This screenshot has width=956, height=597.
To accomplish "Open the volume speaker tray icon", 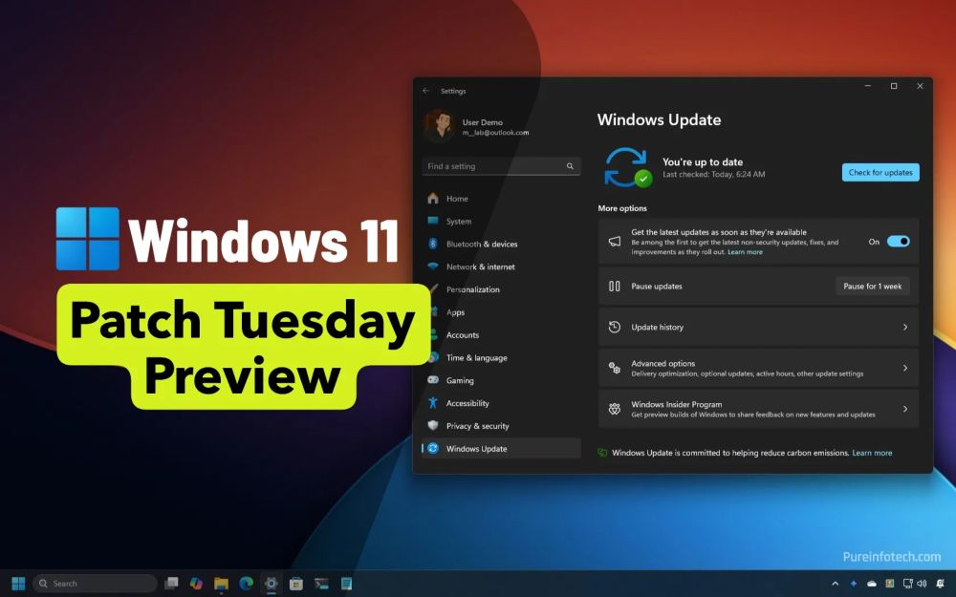I will [922, 584].
